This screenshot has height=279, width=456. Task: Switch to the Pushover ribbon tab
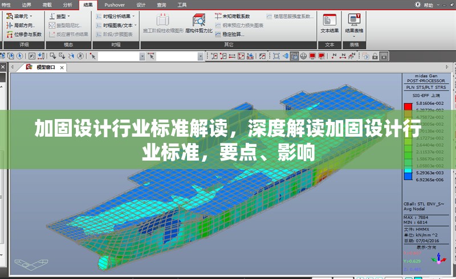pyautogui.click(x=115, y=5)
